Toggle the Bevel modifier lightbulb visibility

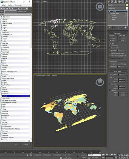109,11
